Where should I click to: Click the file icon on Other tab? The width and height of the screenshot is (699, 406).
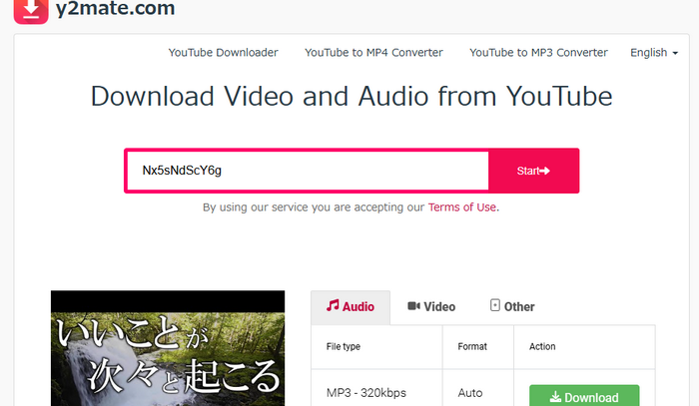(x=494, y=306)
